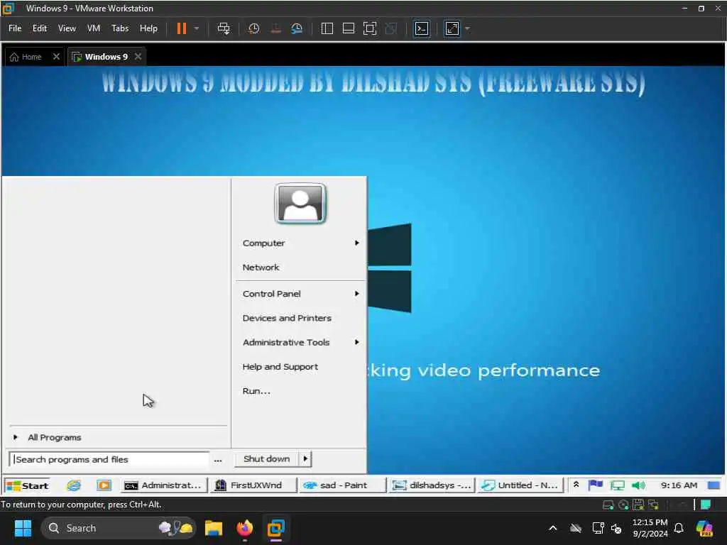Toggle the thumbnail bar view icon
The height and width of the screenshot is (545, 727).
[x=348, y=28]
